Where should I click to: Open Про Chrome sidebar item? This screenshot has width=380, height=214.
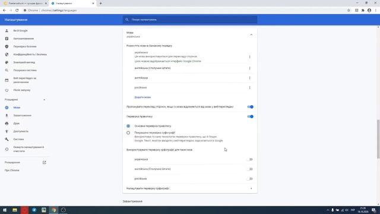12,171
